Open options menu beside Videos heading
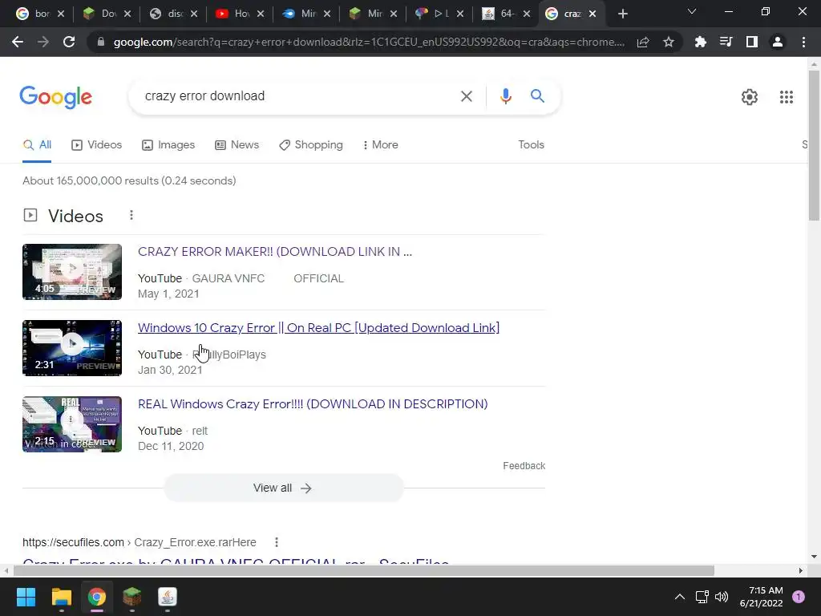This screenshot has height=616, width=821. [131, 215]
